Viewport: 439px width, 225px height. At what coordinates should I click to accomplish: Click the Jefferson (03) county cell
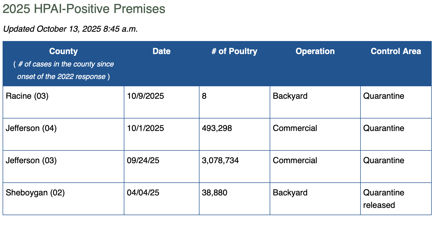pos(31,161)
